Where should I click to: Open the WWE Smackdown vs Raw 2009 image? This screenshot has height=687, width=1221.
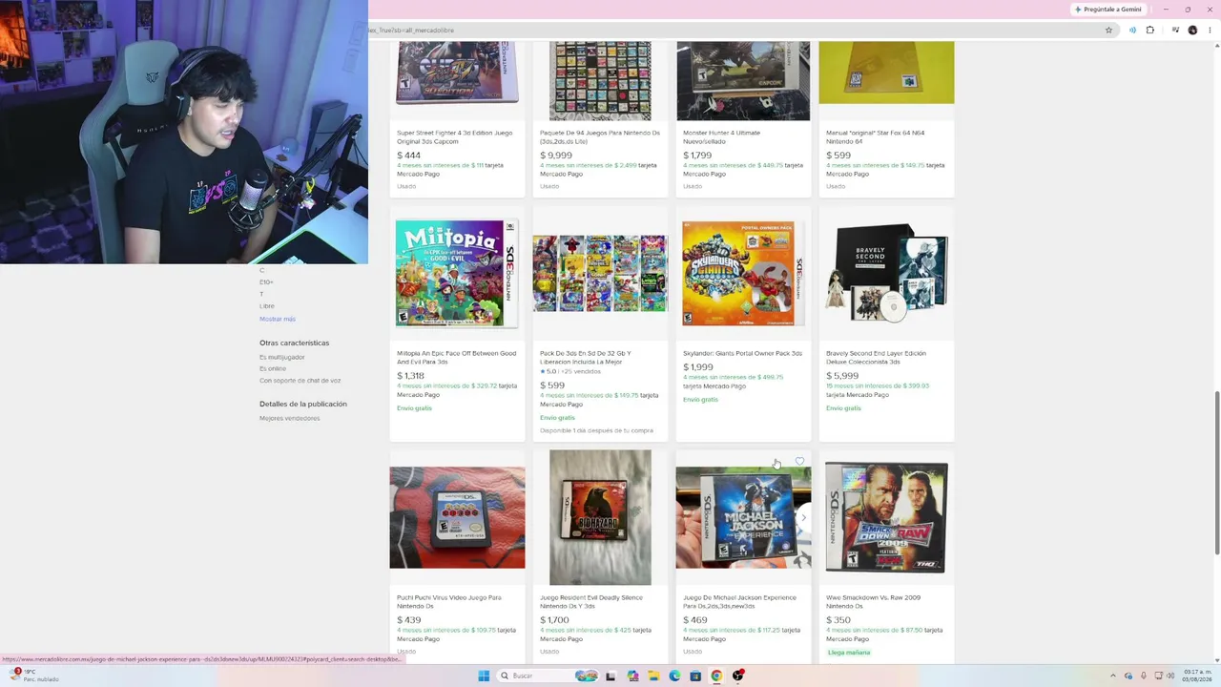pos(886,518)
